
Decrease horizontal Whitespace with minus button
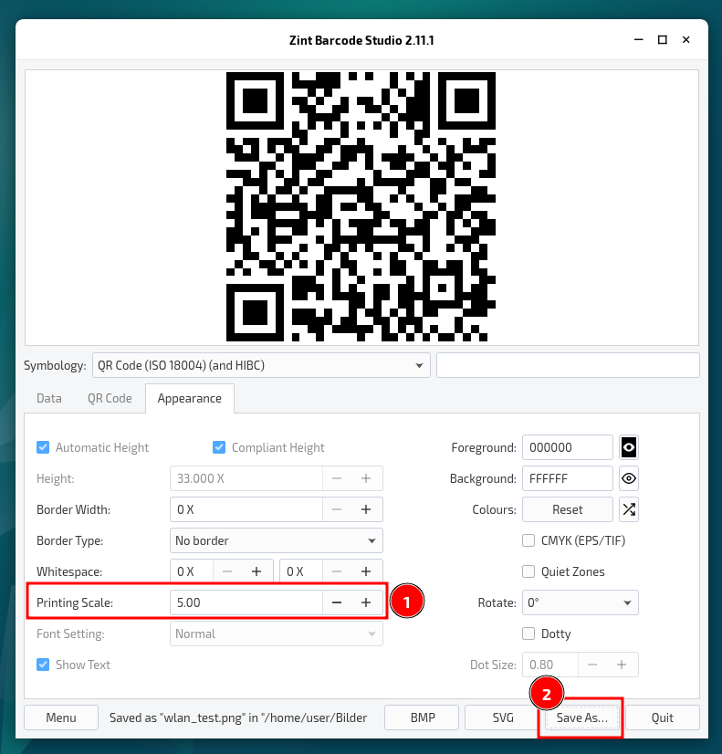[x=227, y=571]
